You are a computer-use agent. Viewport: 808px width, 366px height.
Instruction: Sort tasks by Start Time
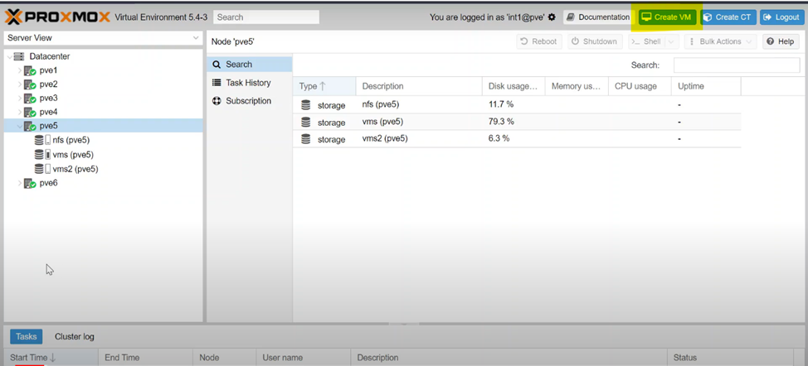(x=51, y=357)
